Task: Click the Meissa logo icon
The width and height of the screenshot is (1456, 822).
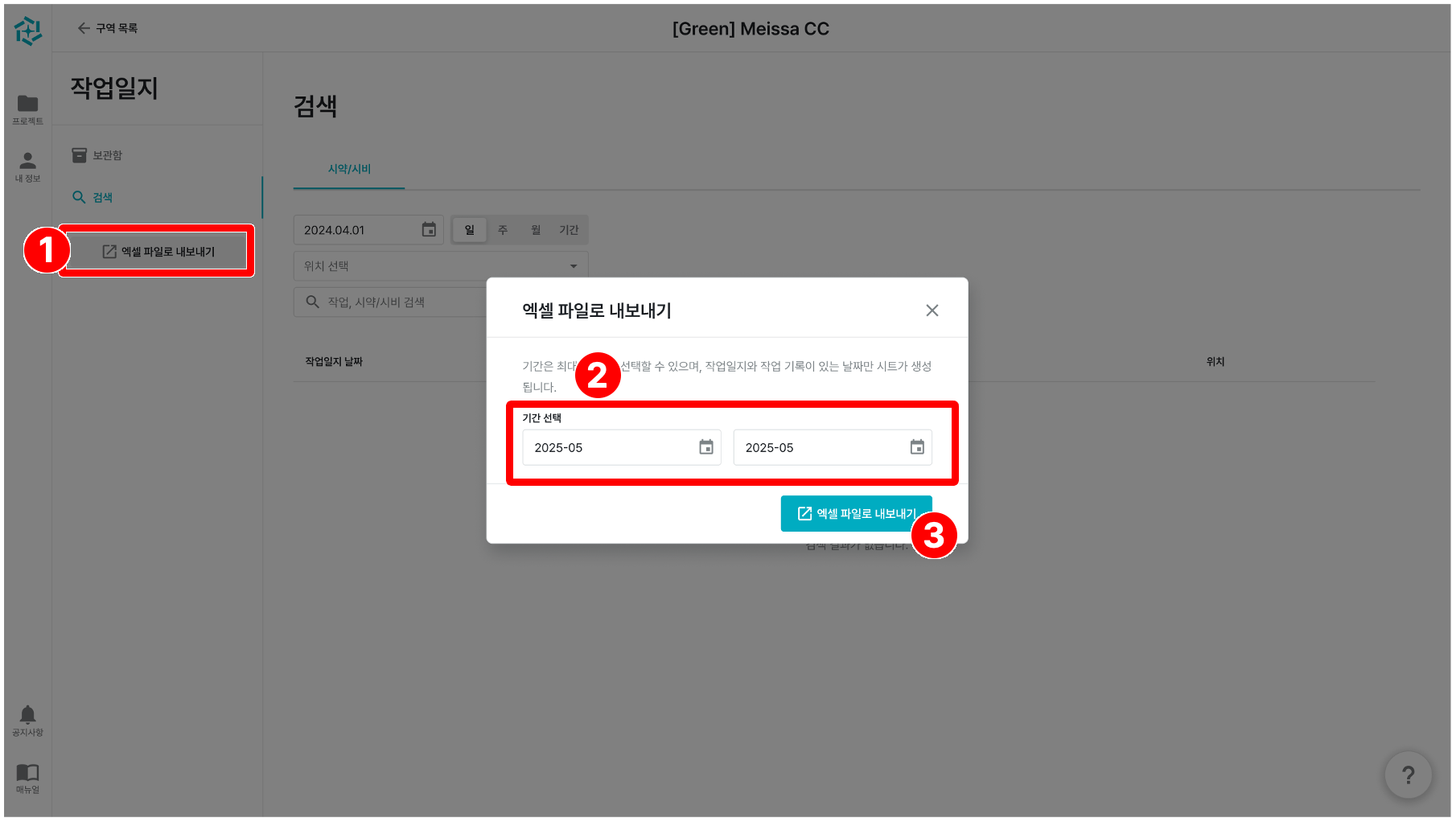Action: (28, 31)
